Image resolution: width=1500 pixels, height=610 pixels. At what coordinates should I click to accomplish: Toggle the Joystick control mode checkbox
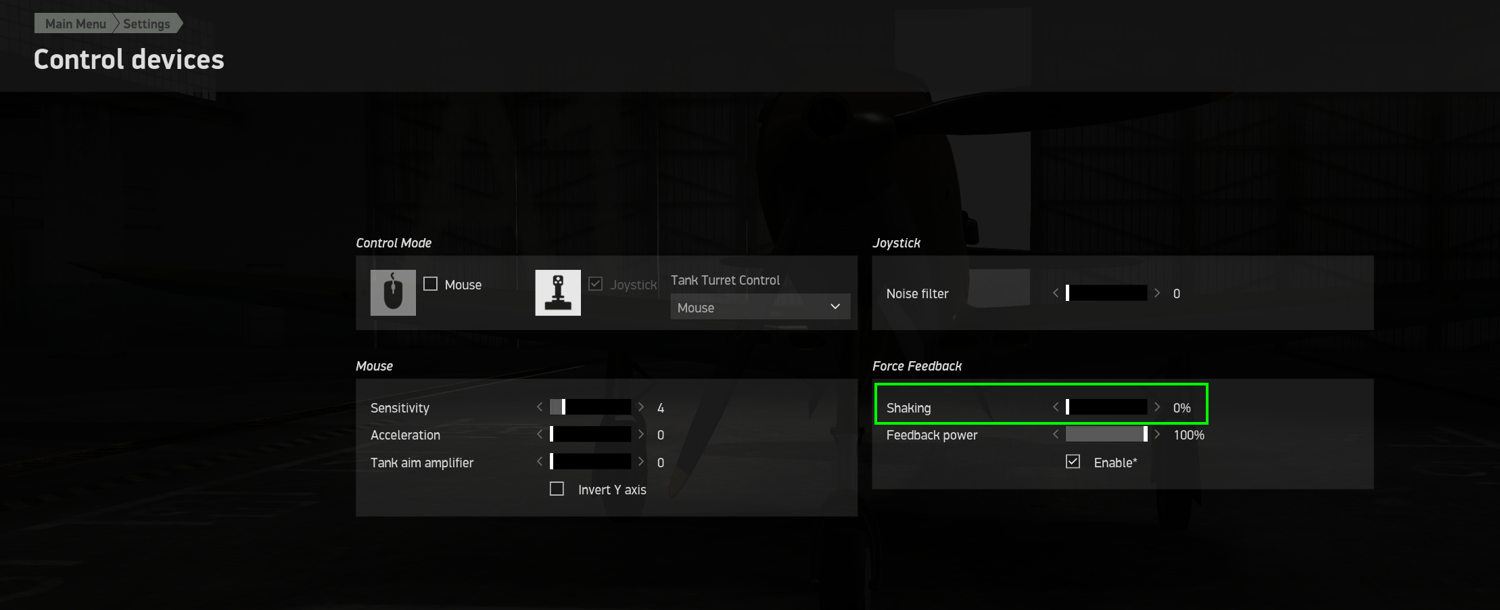(596, 284)
